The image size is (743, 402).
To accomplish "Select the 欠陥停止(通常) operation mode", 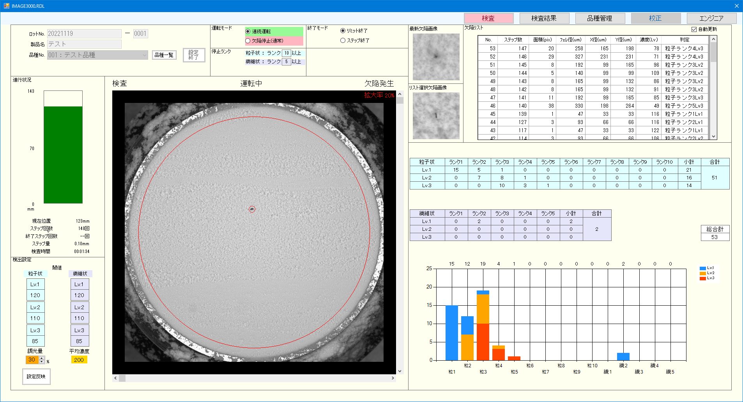I will tap(248, 41).
